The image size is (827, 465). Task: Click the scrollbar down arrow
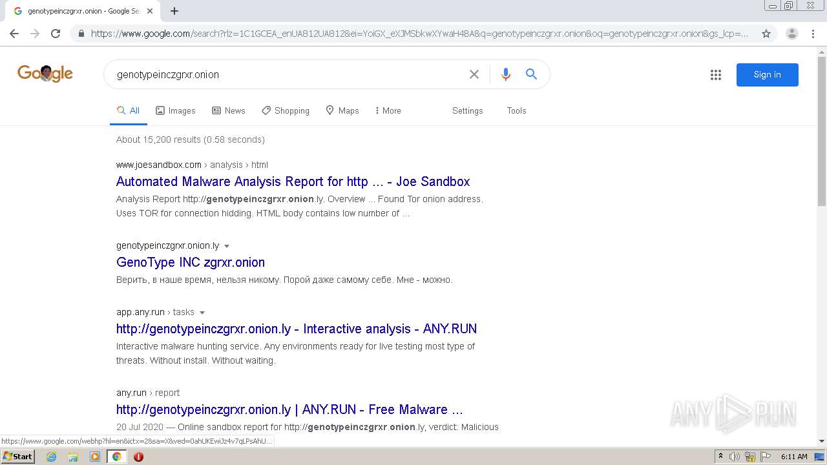pos(822,441)
